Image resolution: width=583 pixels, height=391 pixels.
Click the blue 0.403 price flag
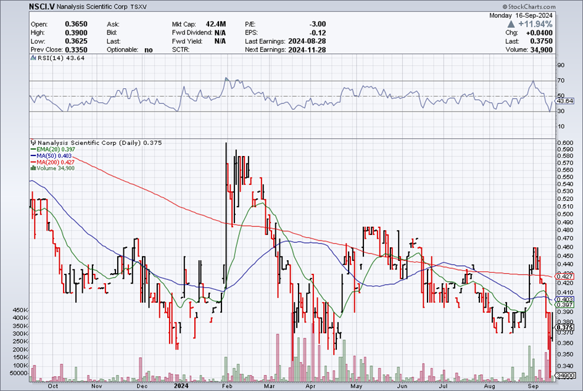[564, 299]
